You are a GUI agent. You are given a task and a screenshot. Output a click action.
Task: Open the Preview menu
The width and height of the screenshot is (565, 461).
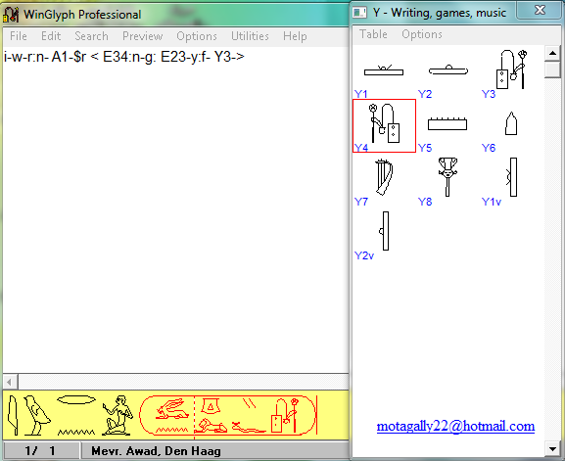pyautogui.click(x=142, y=36)
